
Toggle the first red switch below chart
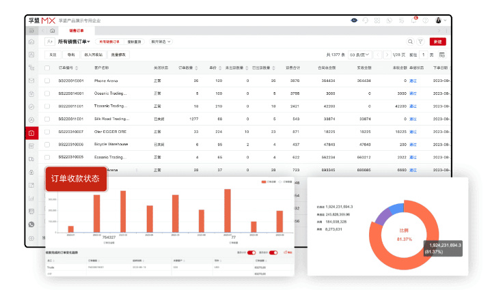[x=251, y=252]
